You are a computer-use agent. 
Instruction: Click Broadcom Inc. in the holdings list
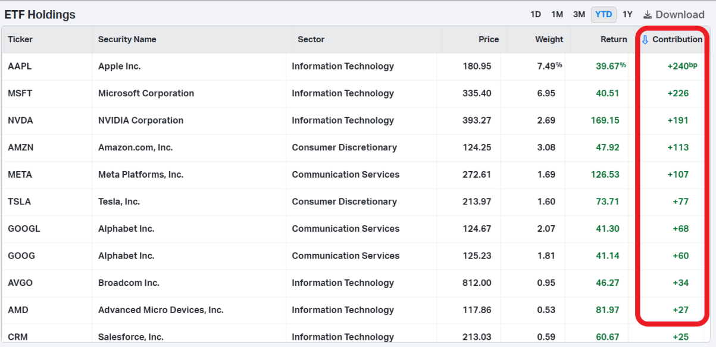tap(129, 283)
